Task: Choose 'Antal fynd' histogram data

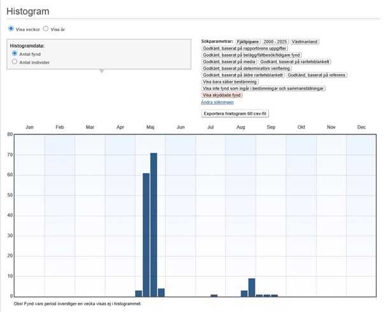Action: (x=15, y=54)
